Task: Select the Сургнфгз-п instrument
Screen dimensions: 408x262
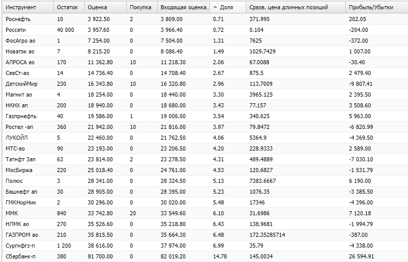Action: pyautogui.click(x=21, y=246)
